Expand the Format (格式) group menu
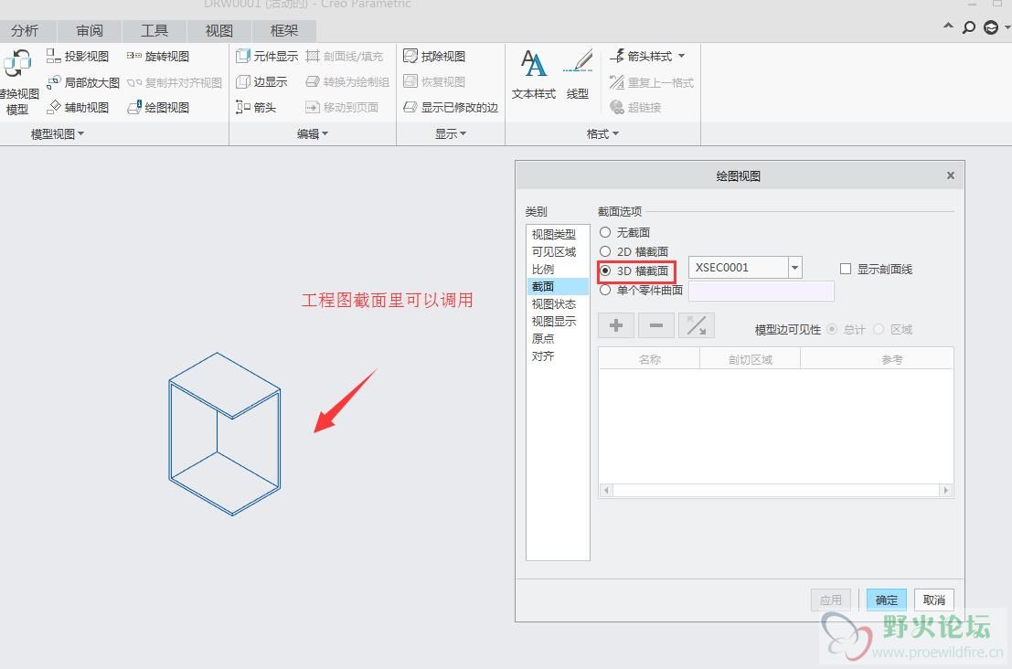Image resolution: width=1012 pixels, height=669 pixels. coord(602,133)
